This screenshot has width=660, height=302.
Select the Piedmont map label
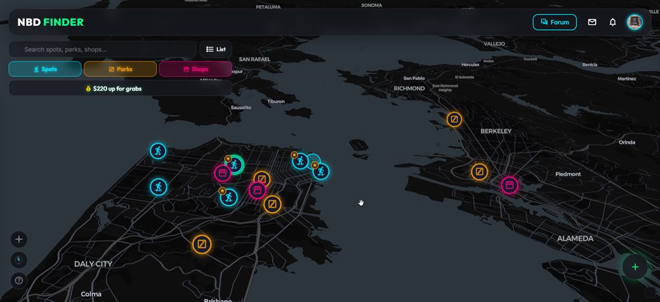click(568, 174)
